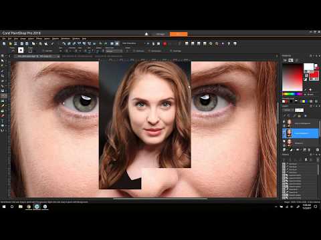Select the highlighted active brush tool

3,96
